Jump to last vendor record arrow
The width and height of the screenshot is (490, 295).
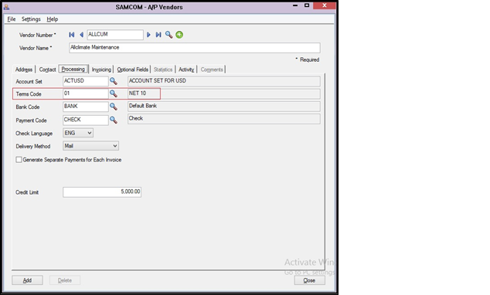coord(158,35)
